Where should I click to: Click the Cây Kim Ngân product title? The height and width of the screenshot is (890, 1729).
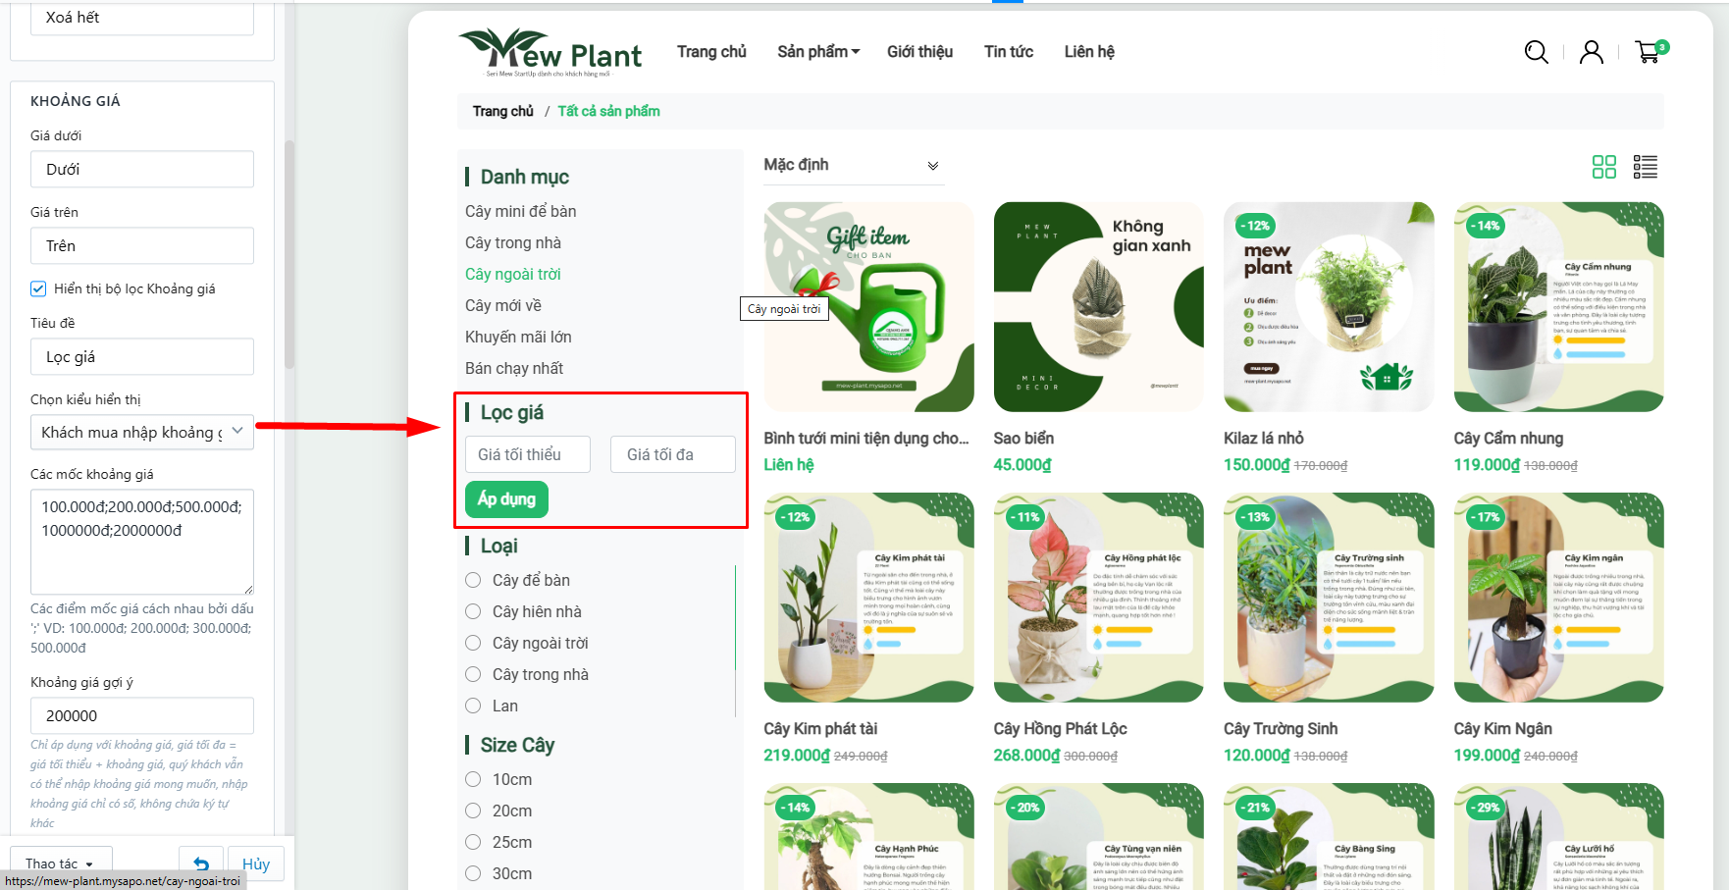[x=1502, y=728]
